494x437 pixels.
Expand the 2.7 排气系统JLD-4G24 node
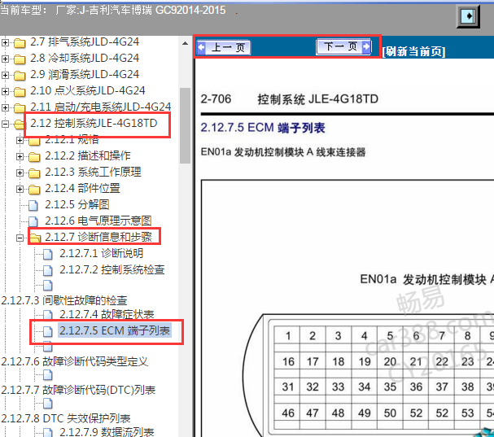[5, 42]
